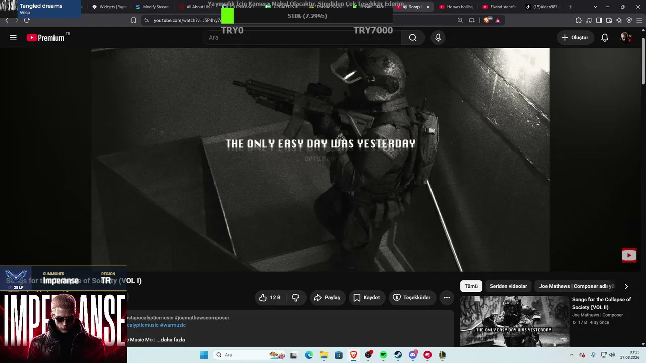
Task: Open the VOL II recommended video thumbnail
Action: [515, 321]
